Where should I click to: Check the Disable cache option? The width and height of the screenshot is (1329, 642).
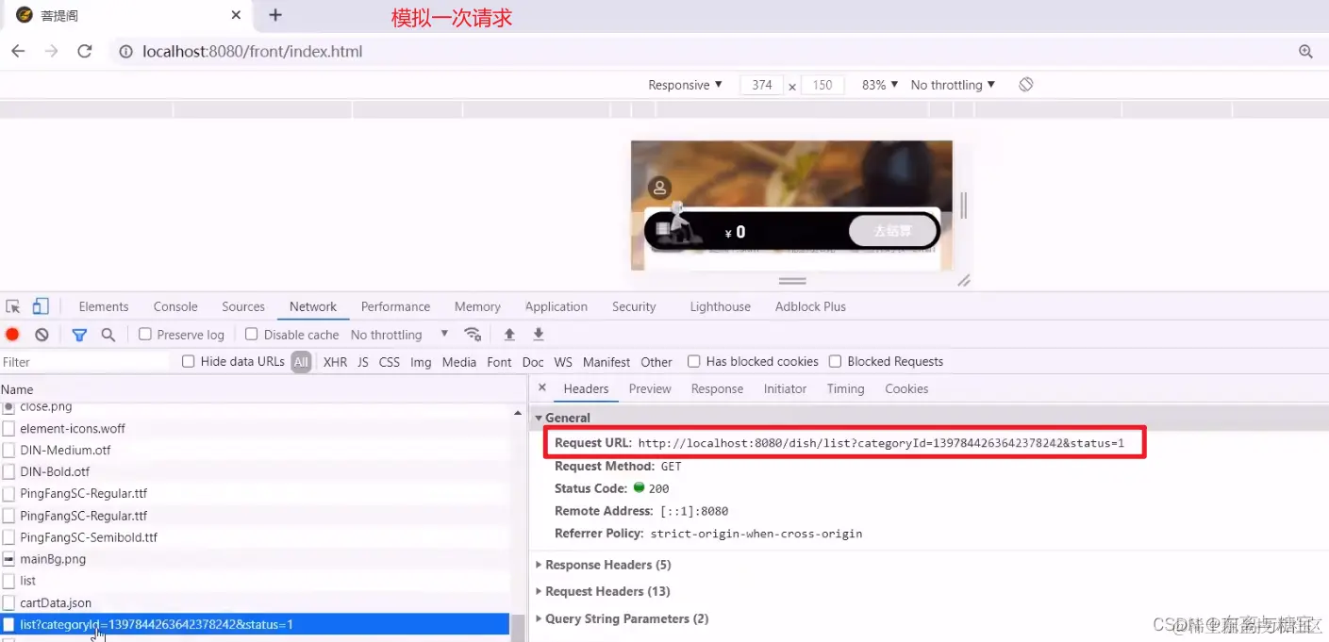pos(251,334)
